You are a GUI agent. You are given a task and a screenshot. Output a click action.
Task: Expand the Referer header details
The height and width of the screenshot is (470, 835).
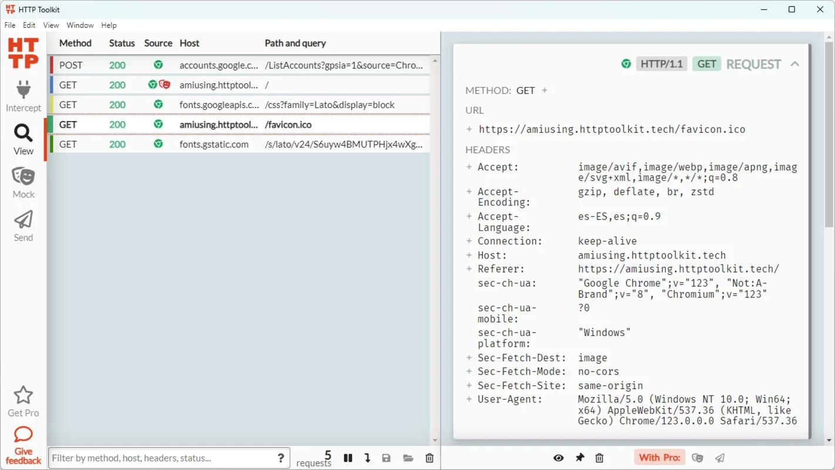(x=469, y=268)
